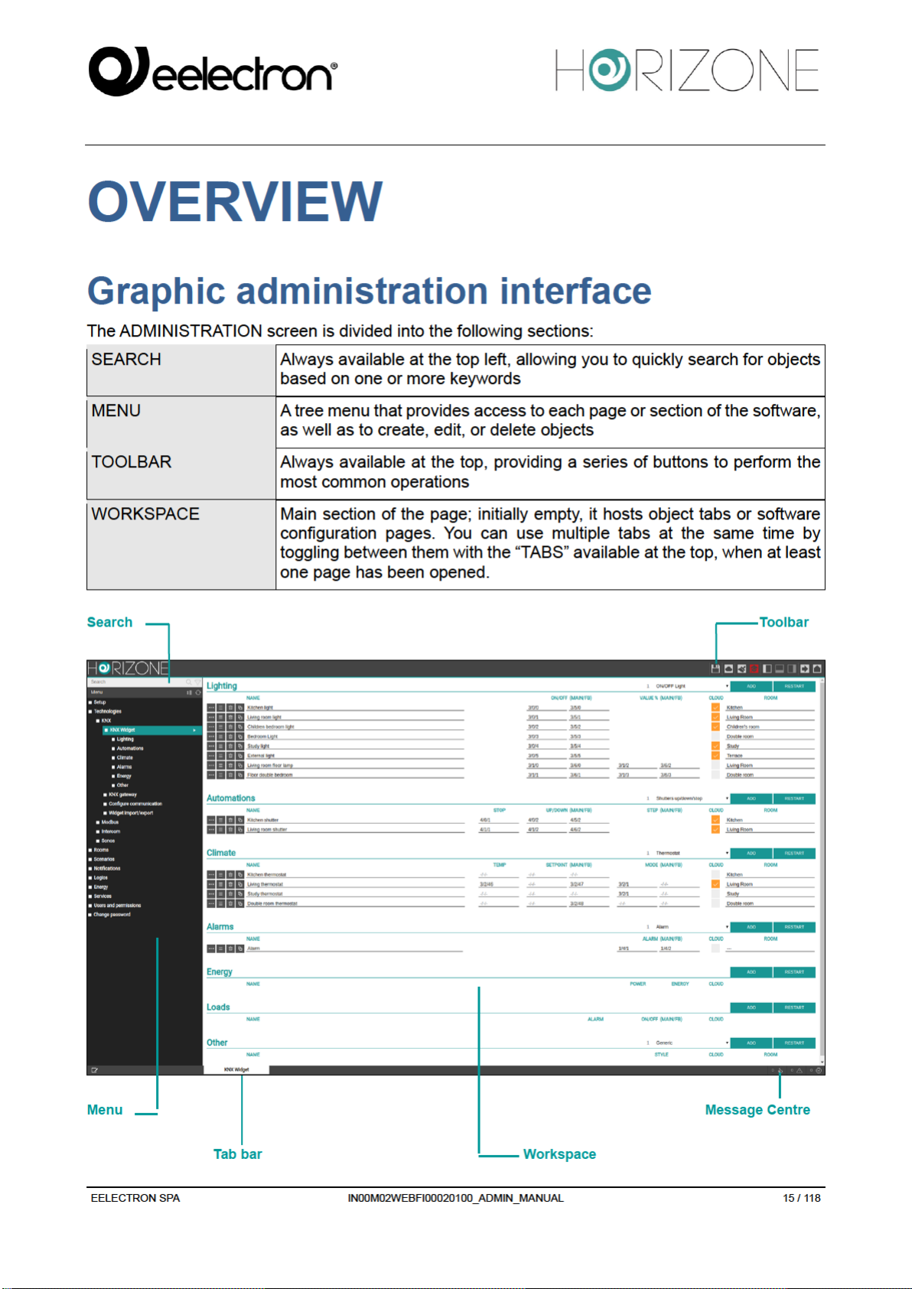
Task: Toggle the cloud checkbox for Study light
Action: click(715, 746)
